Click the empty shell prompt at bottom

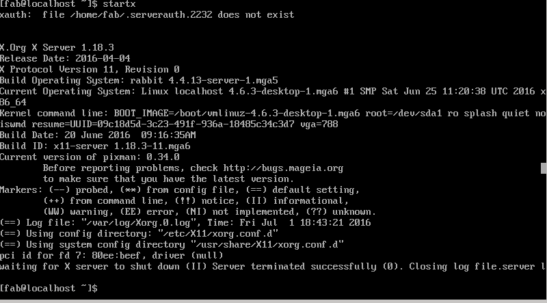point(49,289)
